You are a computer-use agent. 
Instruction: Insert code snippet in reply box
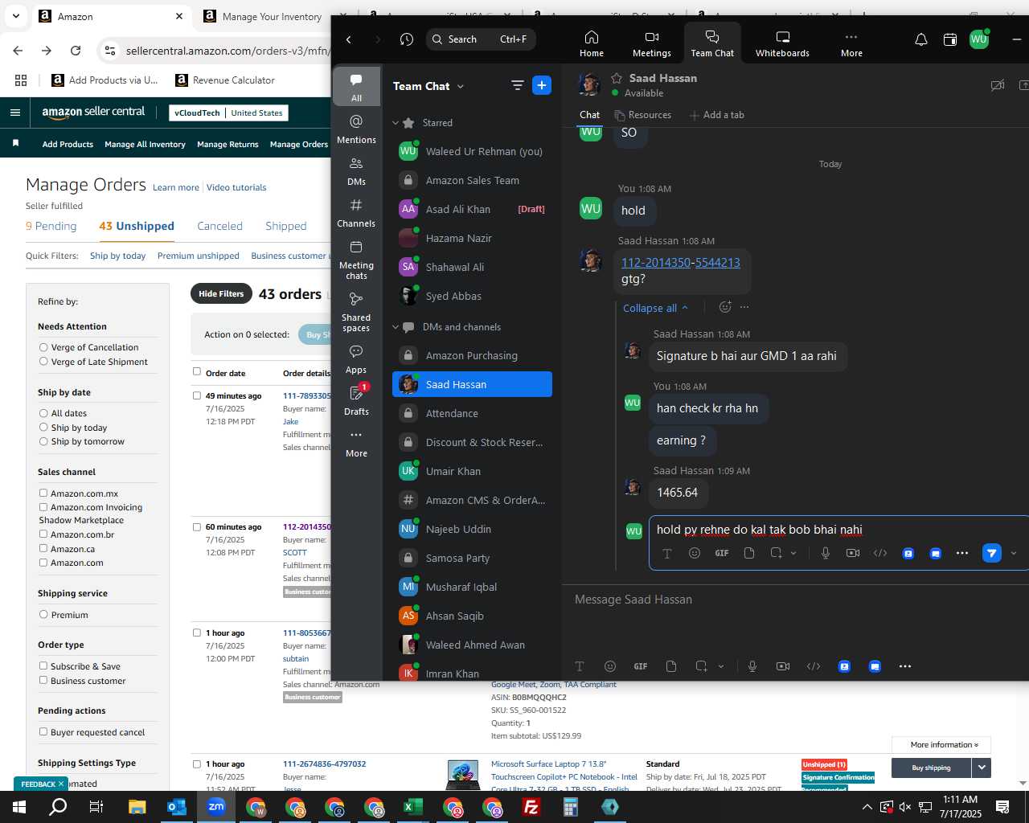pos(880,553)
